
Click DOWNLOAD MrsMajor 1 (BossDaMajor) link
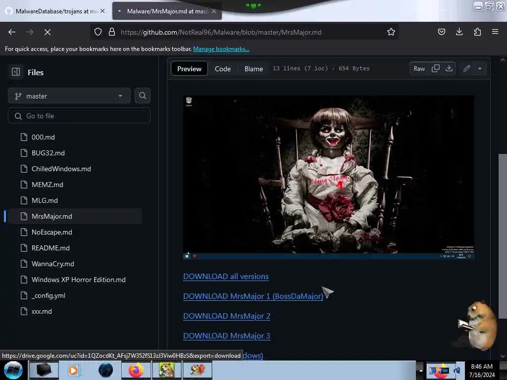coord(253,296)
